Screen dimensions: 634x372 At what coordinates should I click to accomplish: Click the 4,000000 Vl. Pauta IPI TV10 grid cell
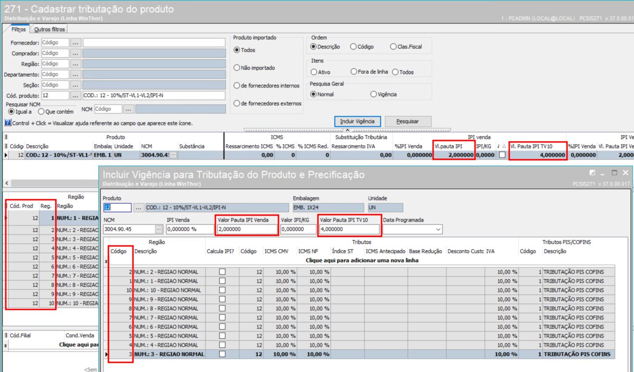point(538,155)
